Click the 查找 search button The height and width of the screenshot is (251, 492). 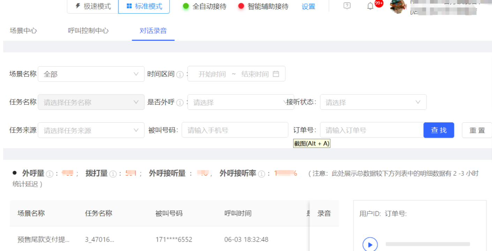pyautogui.click(x=439, y=130)
